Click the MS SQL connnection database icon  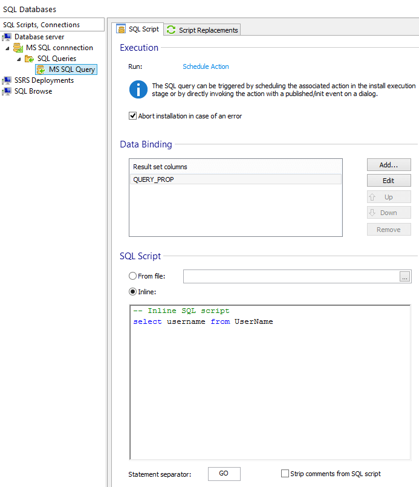[x=18, y=48]
